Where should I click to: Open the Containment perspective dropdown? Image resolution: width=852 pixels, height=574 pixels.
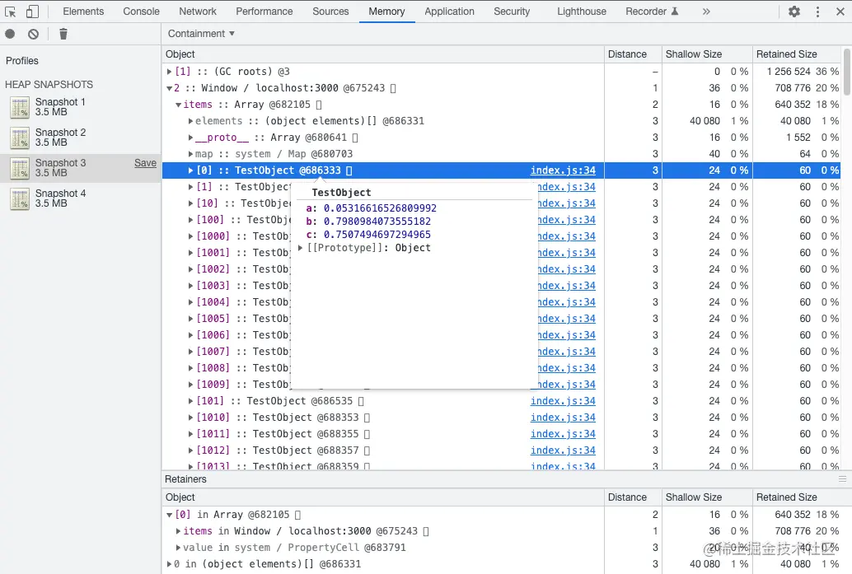201,34
